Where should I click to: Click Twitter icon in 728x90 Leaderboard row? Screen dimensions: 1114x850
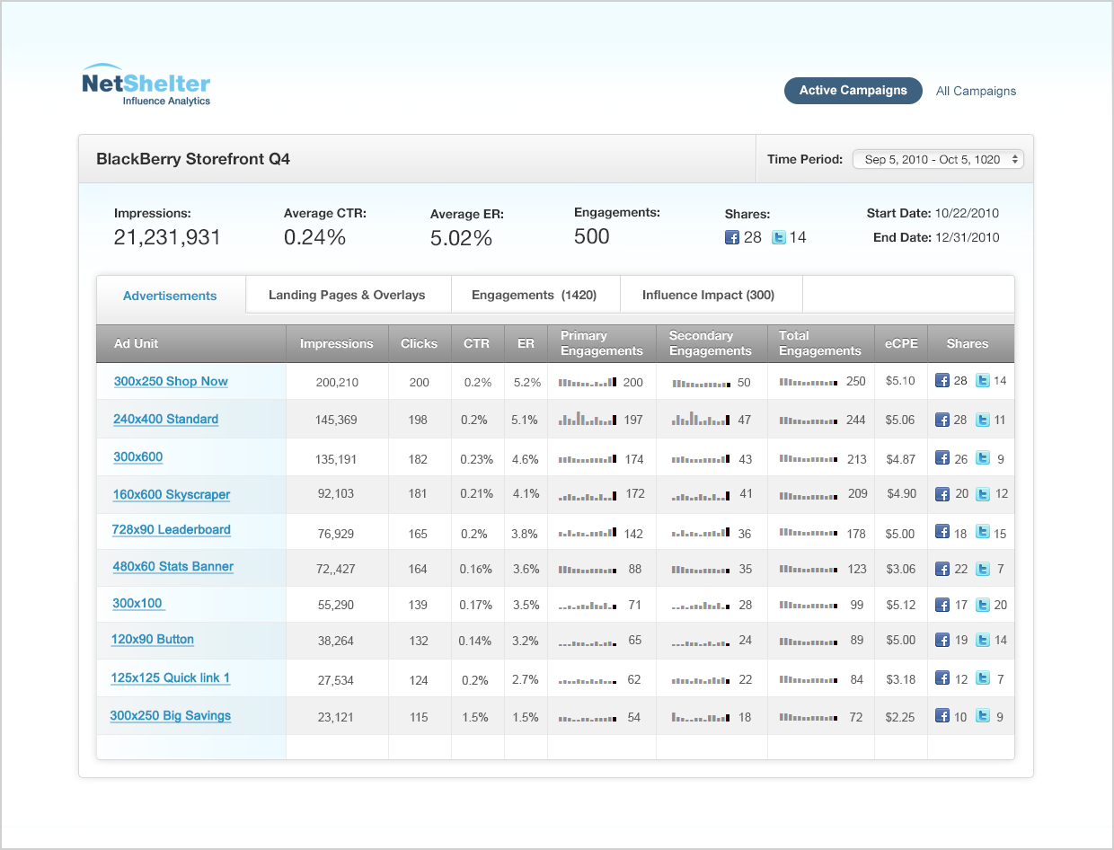983,532
